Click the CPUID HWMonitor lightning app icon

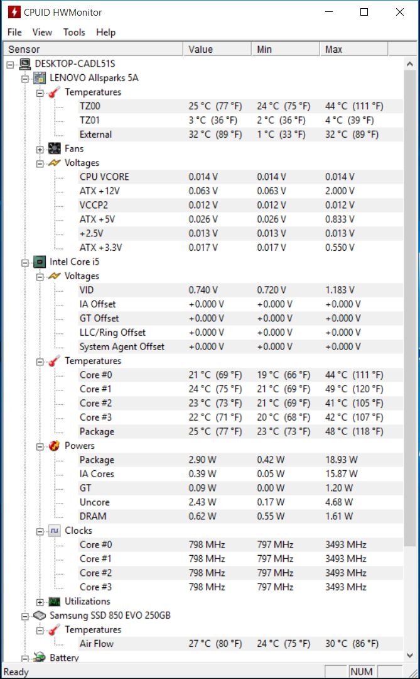tap(14, 12)
